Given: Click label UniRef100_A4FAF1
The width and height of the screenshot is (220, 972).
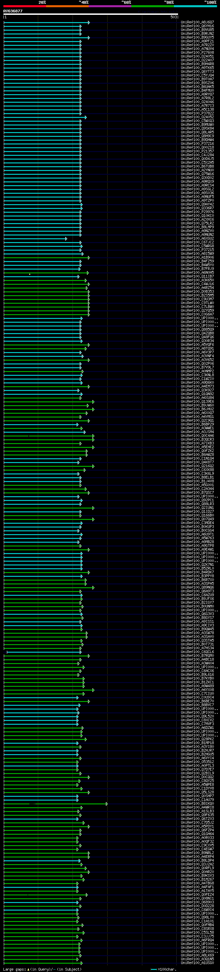Looking at the screenshot, I should [x=197, y=887].
